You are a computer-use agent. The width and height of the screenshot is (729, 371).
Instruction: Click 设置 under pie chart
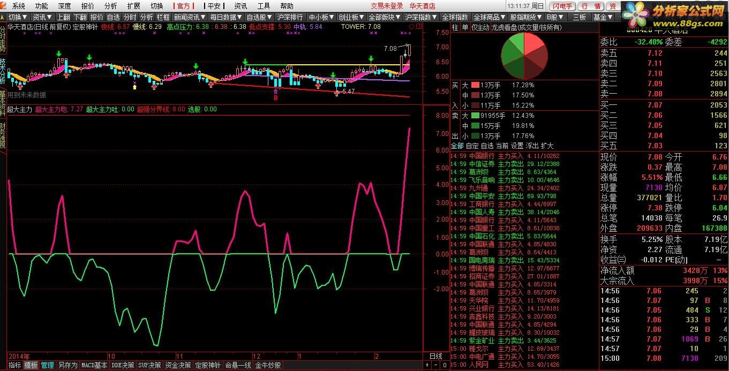point(517,146)
